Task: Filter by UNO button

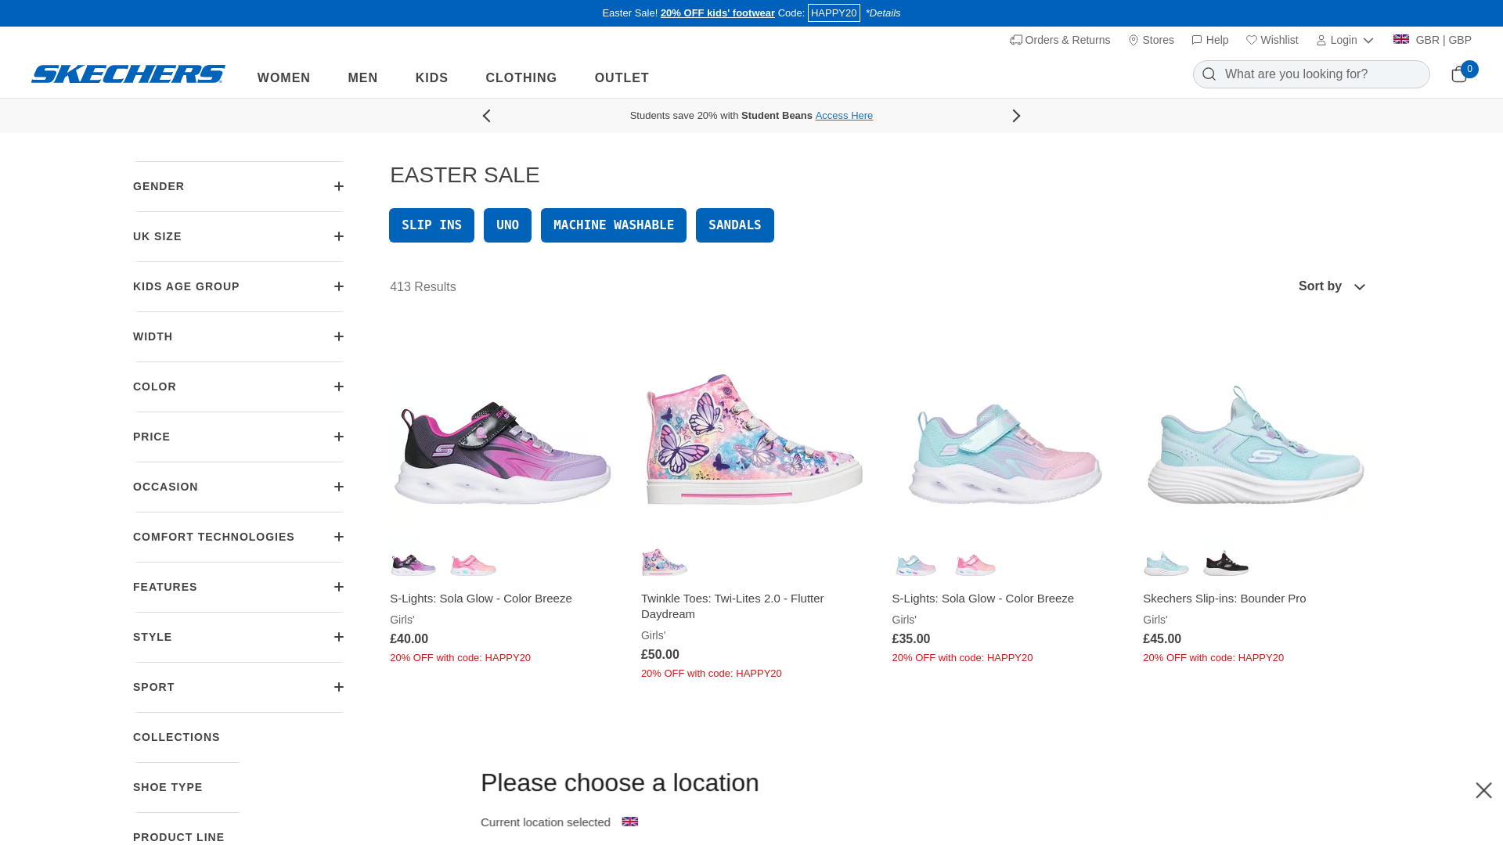Action: pos(507,225)
